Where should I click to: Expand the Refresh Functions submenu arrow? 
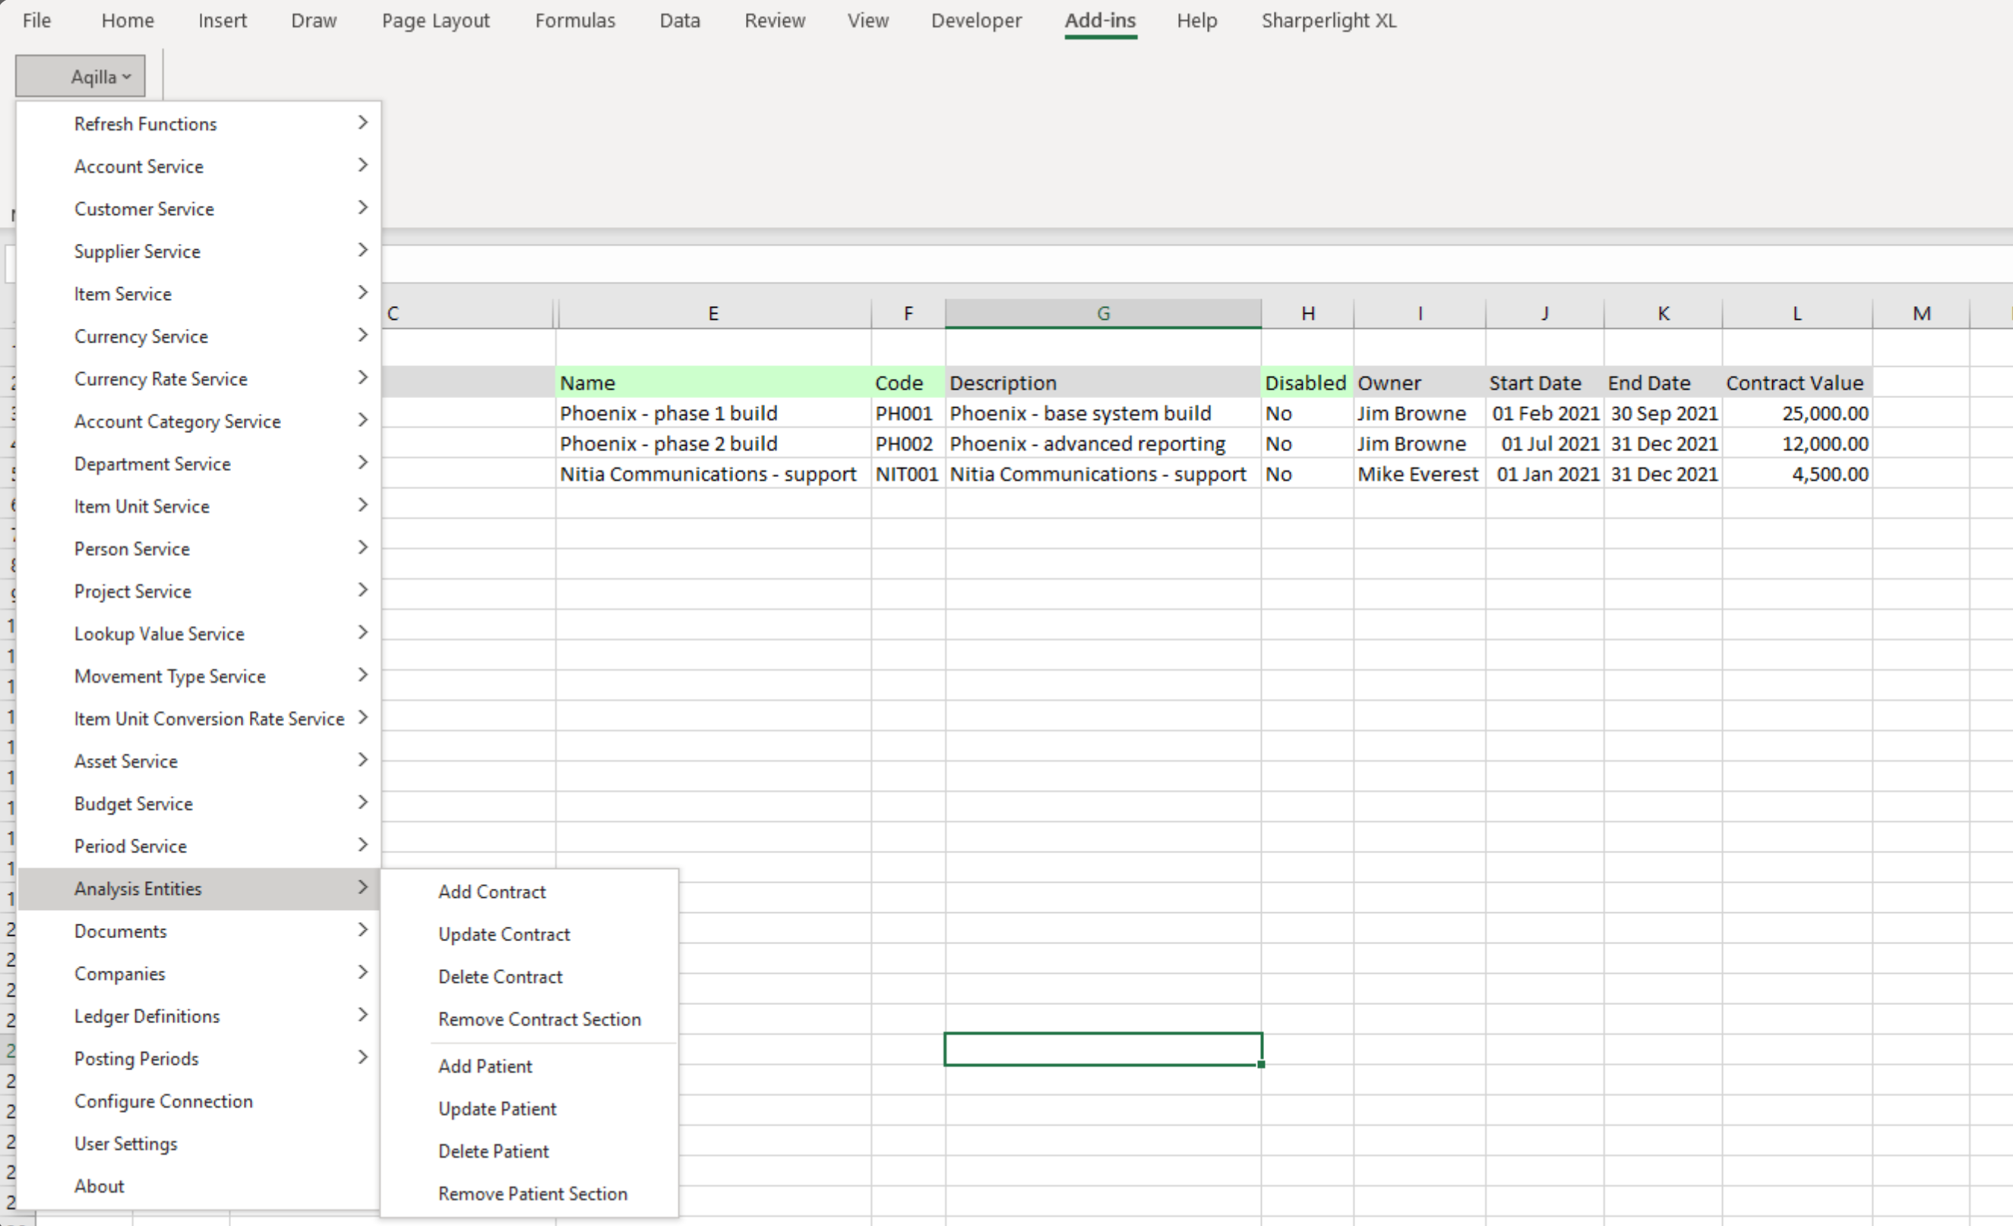pyautogui.click(x=363, y=122)
